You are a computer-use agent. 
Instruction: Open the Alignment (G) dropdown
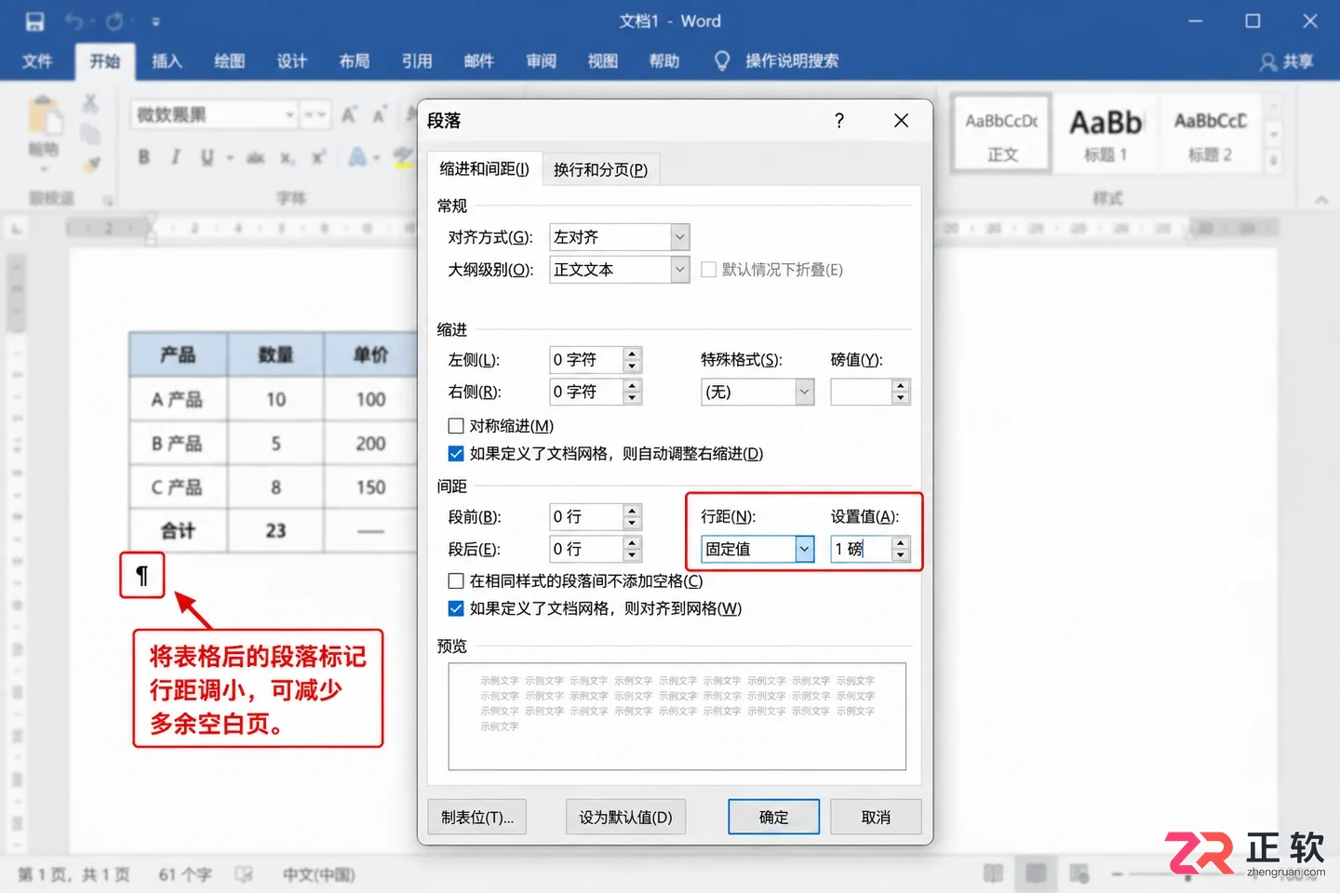679,237
